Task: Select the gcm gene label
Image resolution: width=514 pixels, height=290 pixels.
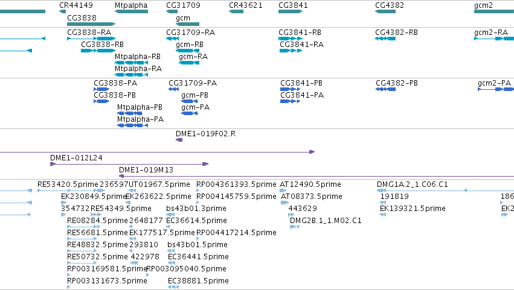Action: [x=183, y=17]
